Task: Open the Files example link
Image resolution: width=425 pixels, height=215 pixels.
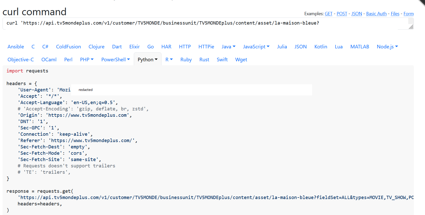Action: pyautogui.click(x=395, y=14)
